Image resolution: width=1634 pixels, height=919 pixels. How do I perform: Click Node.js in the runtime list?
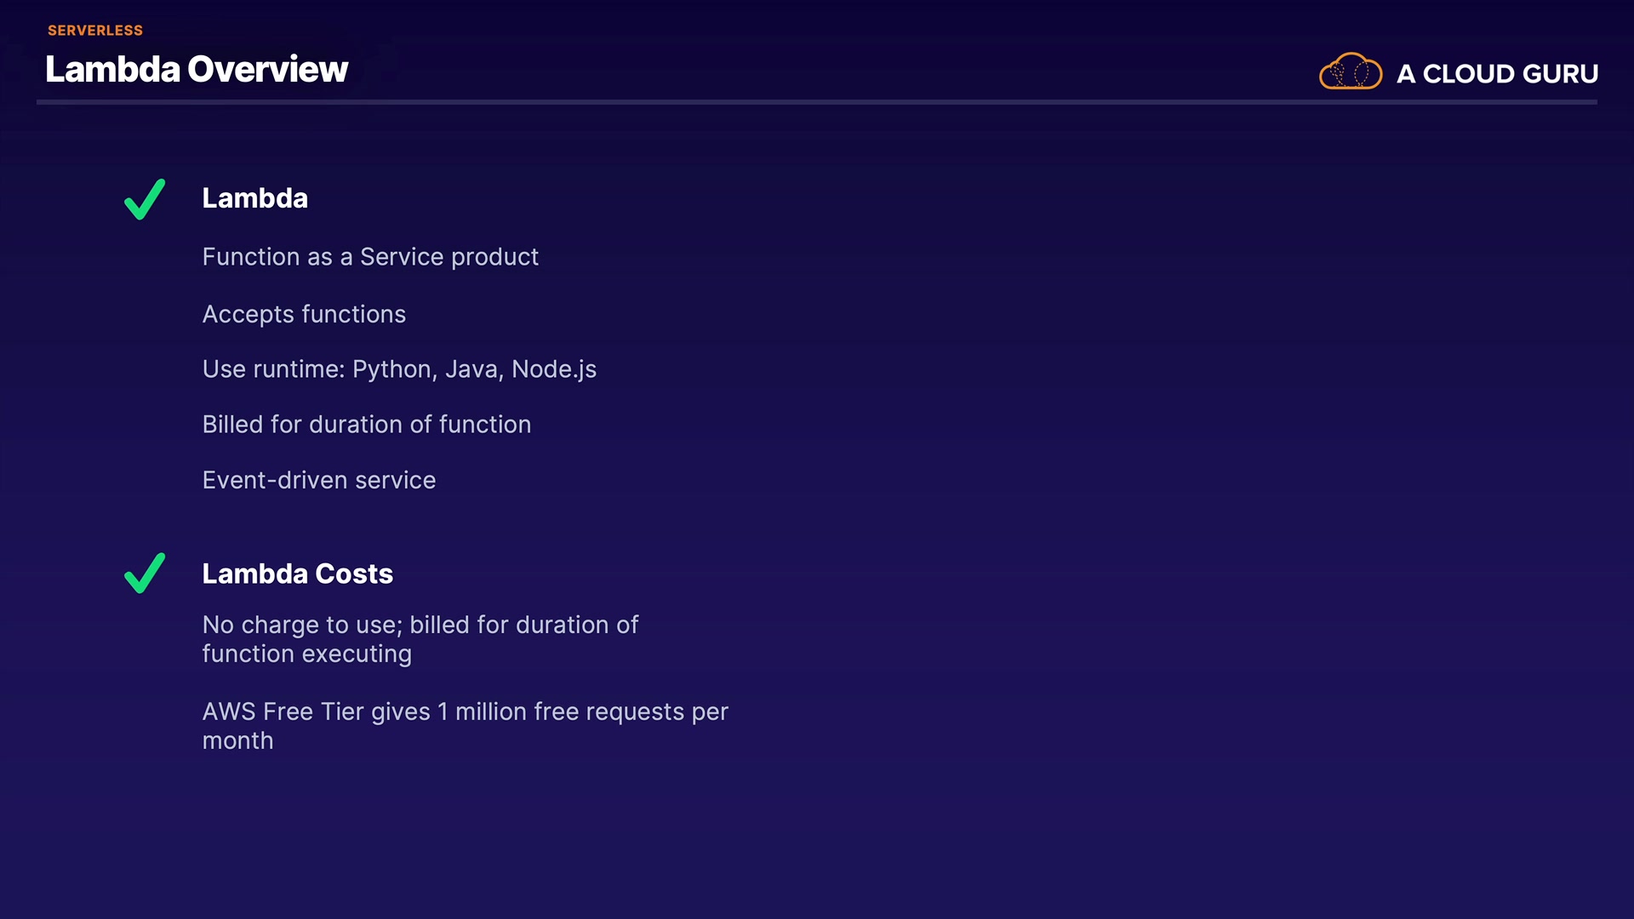click(554, 369)
